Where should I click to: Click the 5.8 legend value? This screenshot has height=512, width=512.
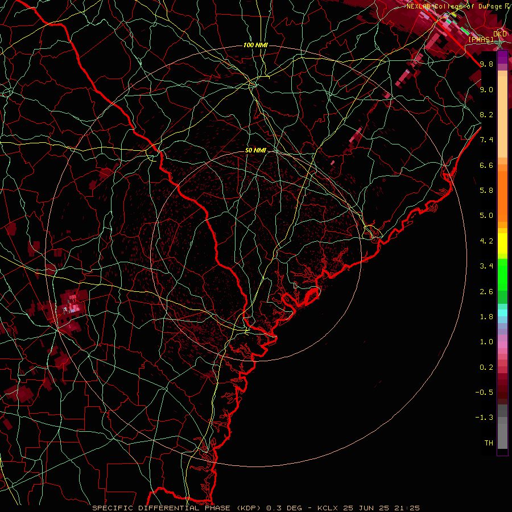(486, 191)
